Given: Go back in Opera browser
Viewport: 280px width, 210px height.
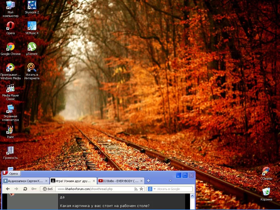Looking at the screenshot, I should pyautogui.click(x=8, y=189).
